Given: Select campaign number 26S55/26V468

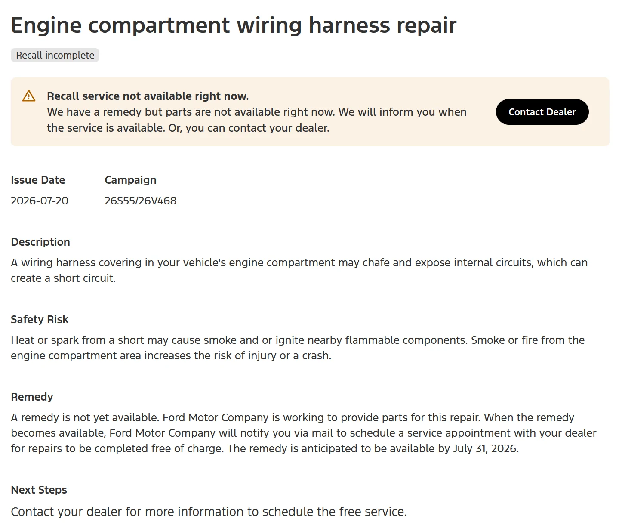Looking at the screenshot, I should click(x=141, y=201).
